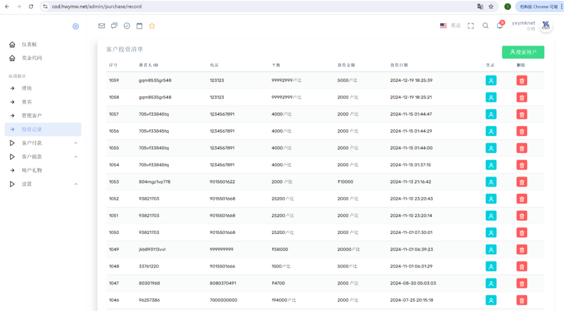Image resolution: width=564 pixels, height=311 pixels.
Task: Delete record row 1059
Action: pos(522,80)
